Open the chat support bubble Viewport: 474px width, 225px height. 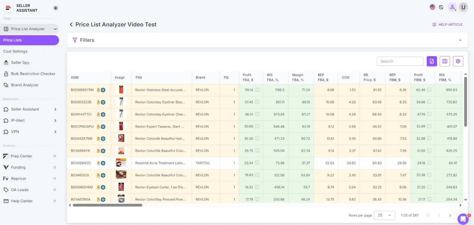tap(463, 219)
